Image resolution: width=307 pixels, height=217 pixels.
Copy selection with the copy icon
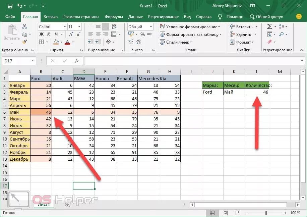point(24,34)
